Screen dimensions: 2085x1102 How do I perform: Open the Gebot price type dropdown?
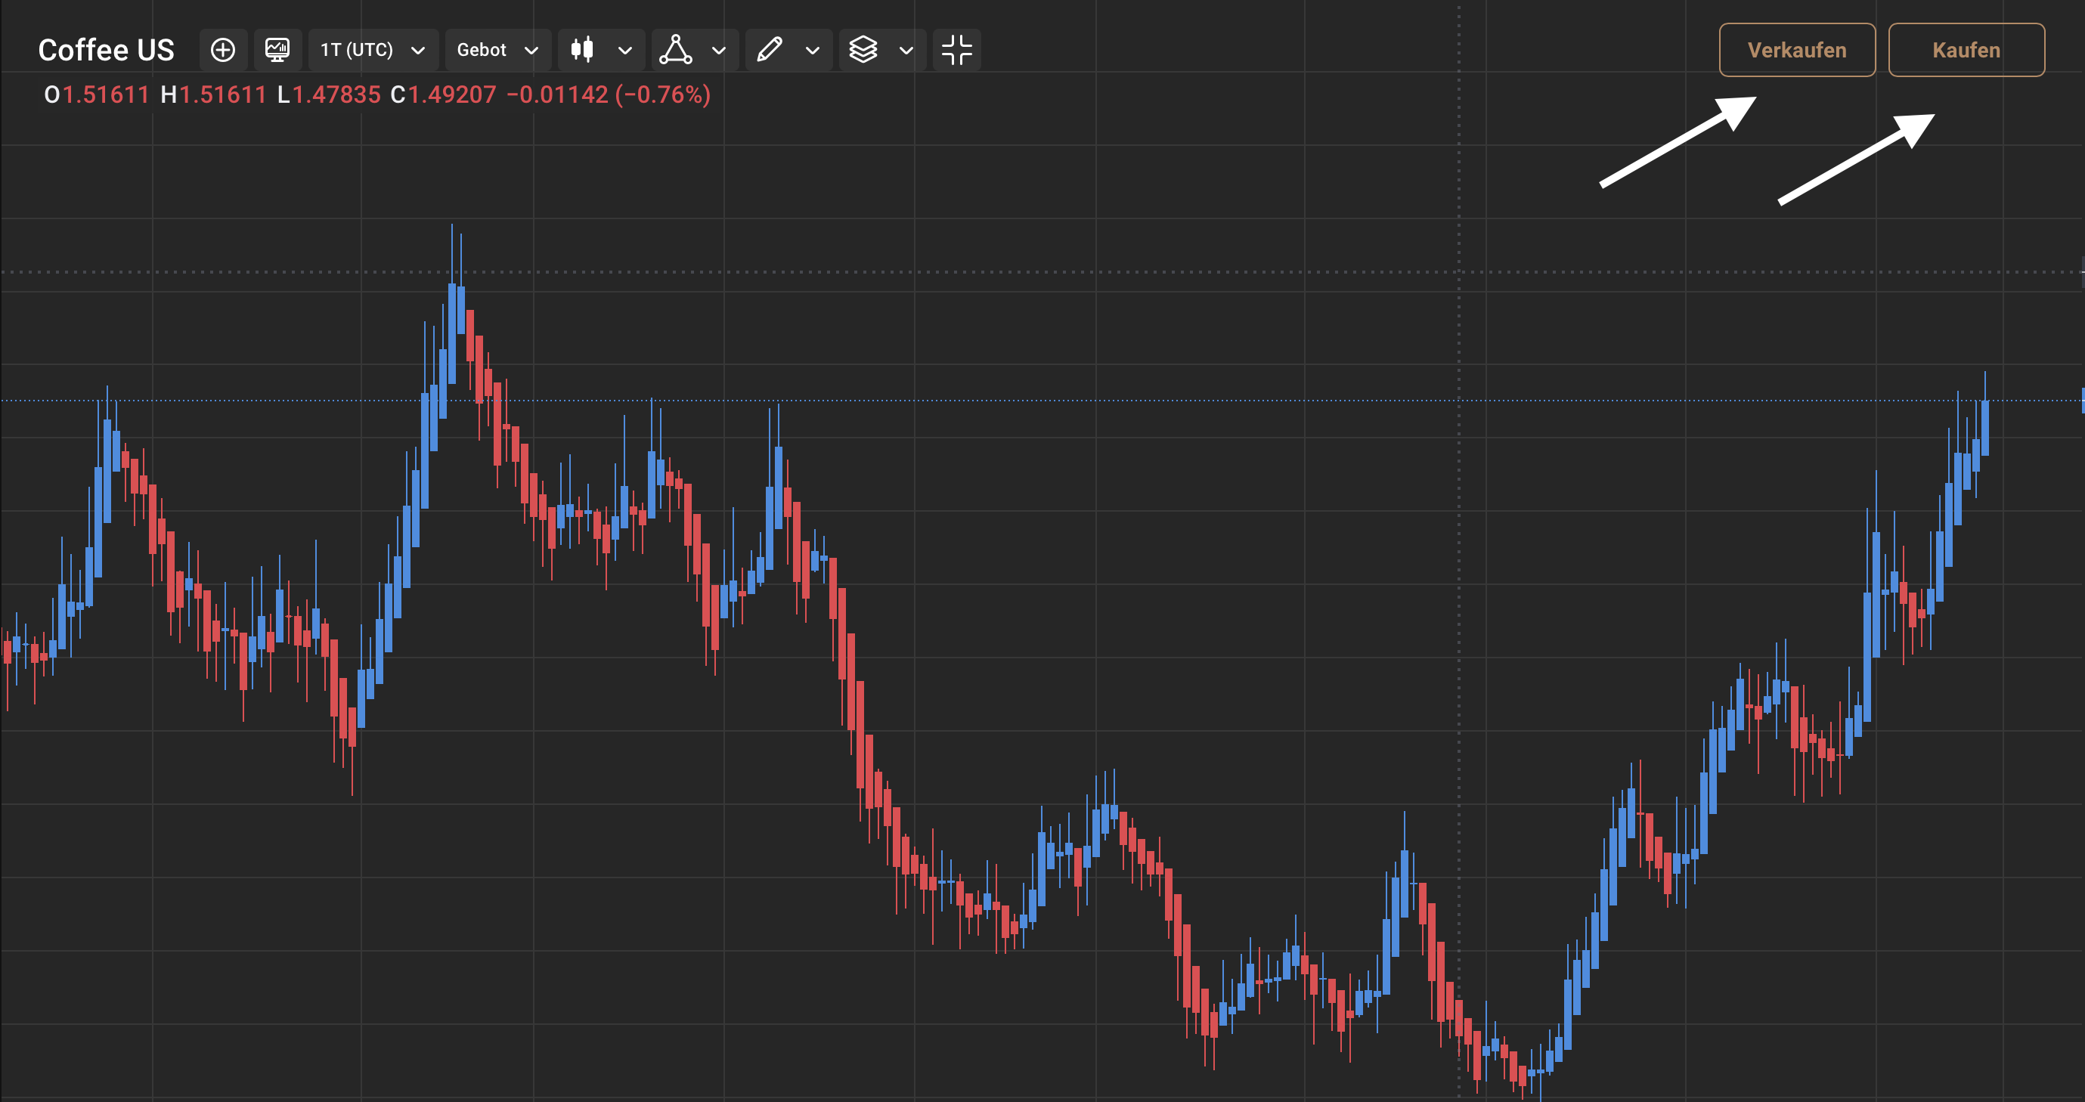(497, 50)
